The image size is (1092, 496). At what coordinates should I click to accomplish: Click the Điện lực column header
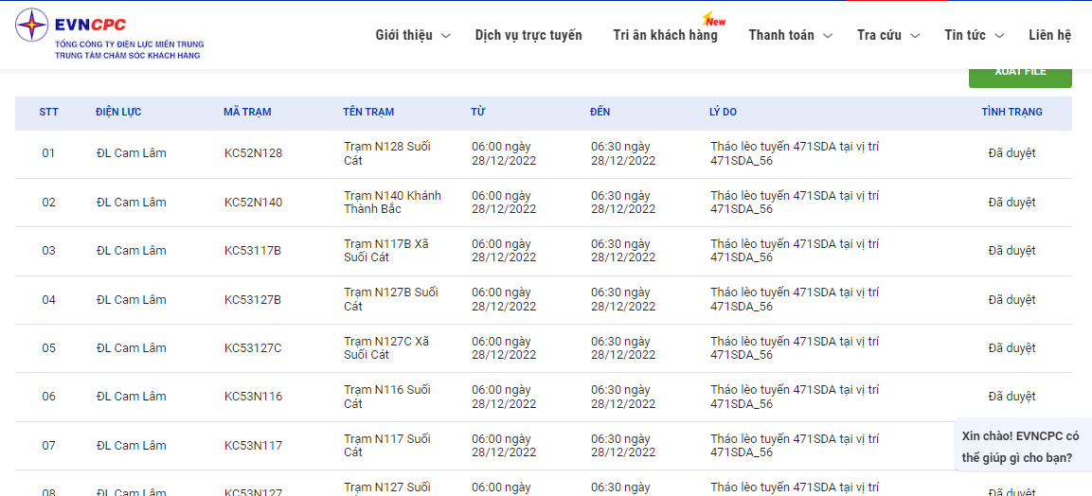[118, 112]
